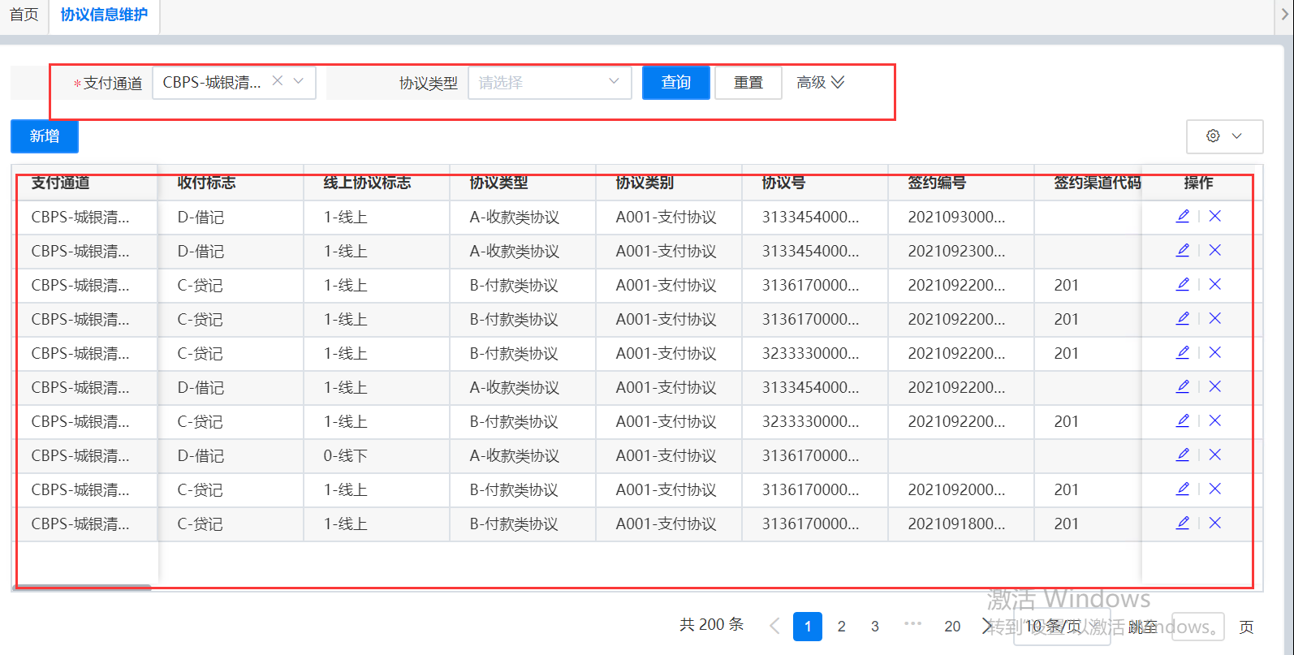The height and width of the screenshot is (655, 1294).
Task: Open the 10条/页 page size selector
Action: click(1062, 627)
